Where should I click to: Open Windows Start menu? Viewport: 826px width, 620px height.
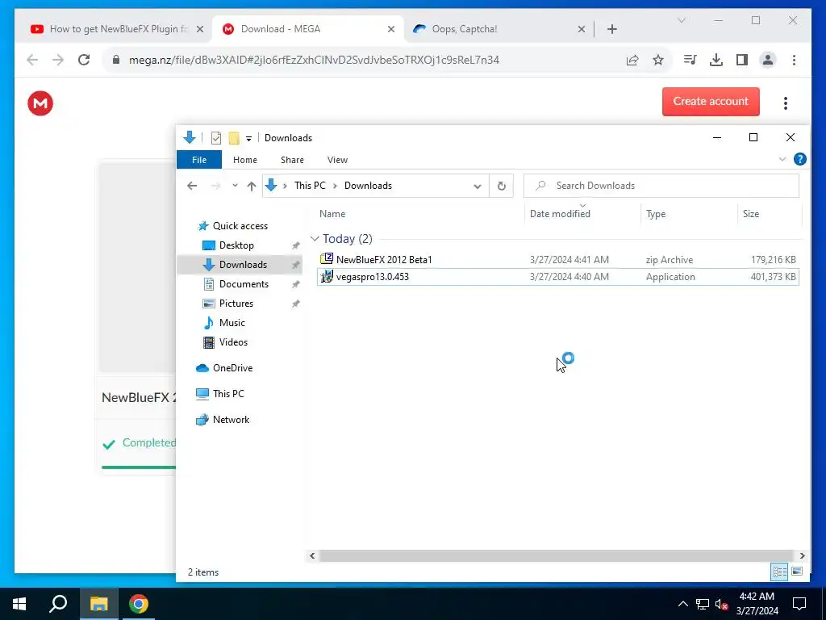(19, 604)
